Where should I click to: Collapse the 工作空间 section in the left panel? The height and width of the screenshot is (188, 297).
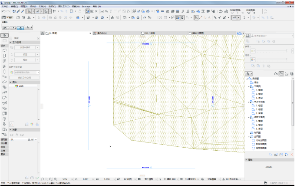(10, 42)
